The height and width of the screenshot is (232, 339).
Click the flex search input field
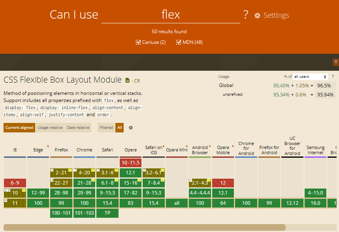click(x=171, y=15)
